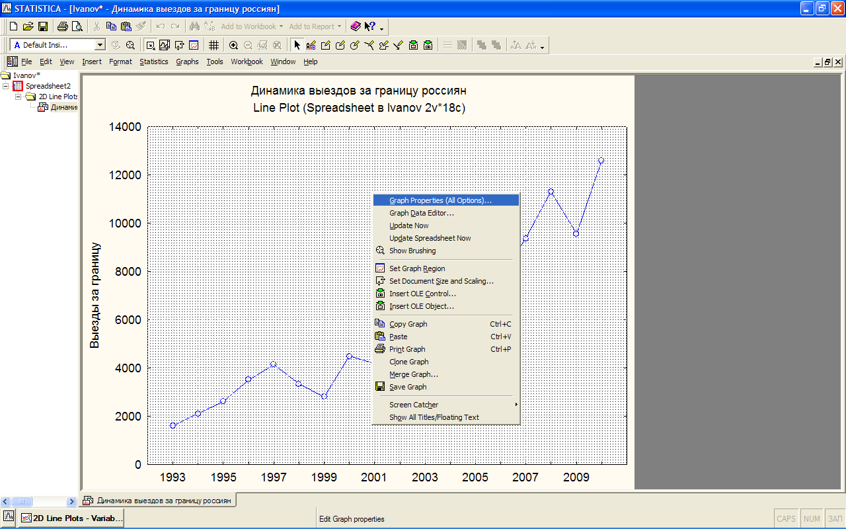
Task: Click Save Graph in context menu
Action: [x=408, y=387]
